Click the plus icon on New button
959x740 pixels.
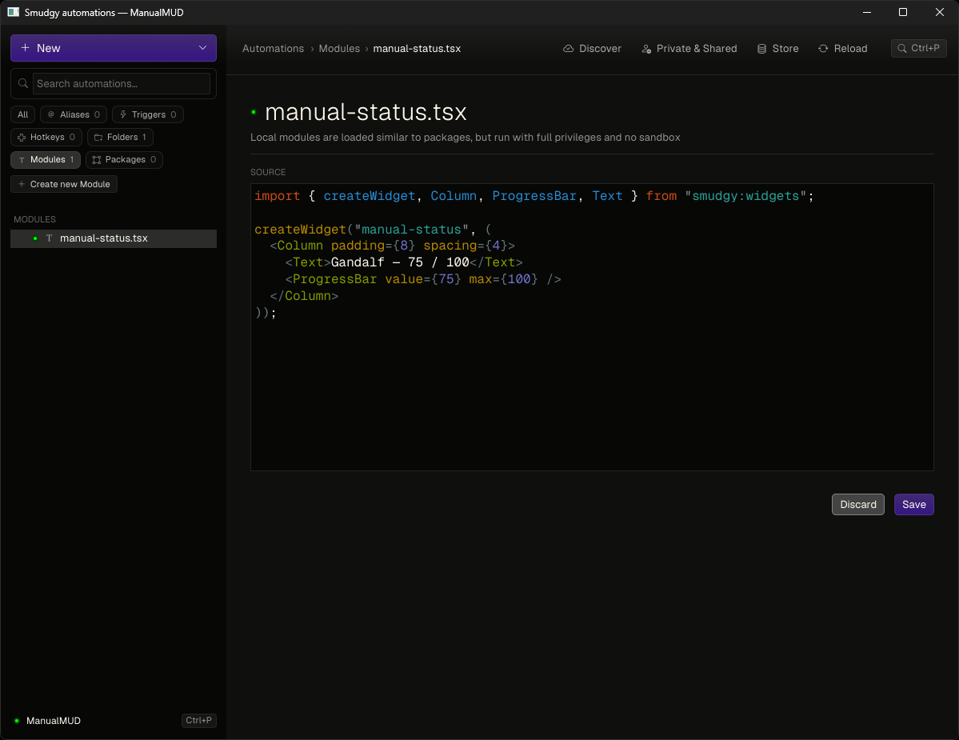pyautogui.click(x=25, y=48)
